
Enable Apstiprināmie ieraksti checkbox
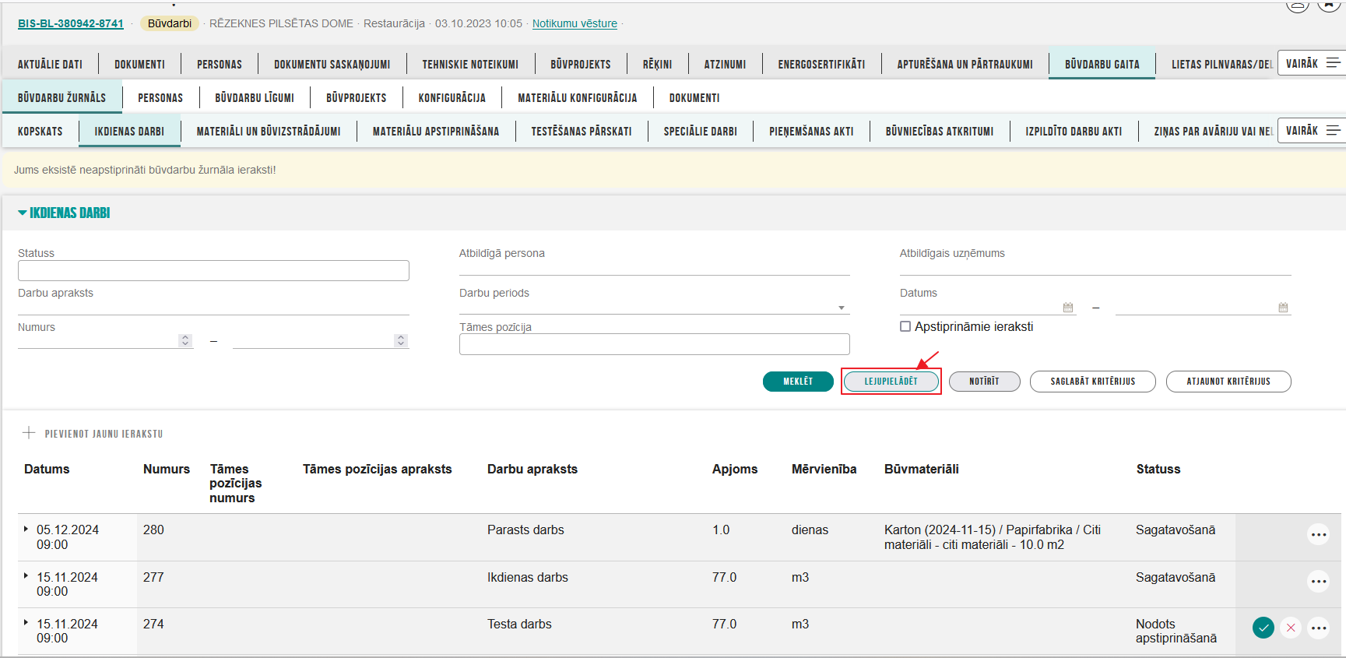pos(905,326)
